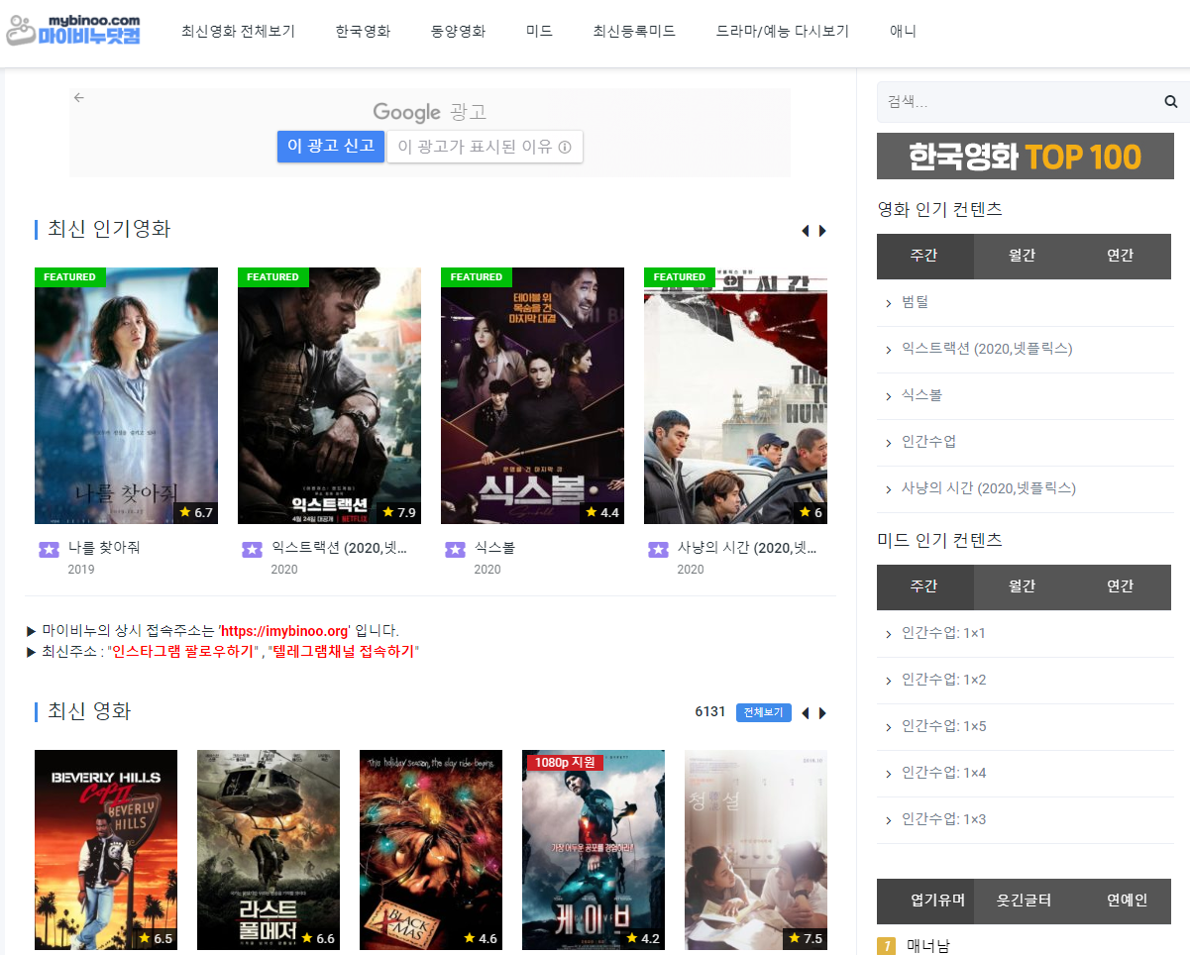The width and height of the screenshot is (1190, 955).
Task: Show next popular movies with right arrow
Action: tap(822, 231)
